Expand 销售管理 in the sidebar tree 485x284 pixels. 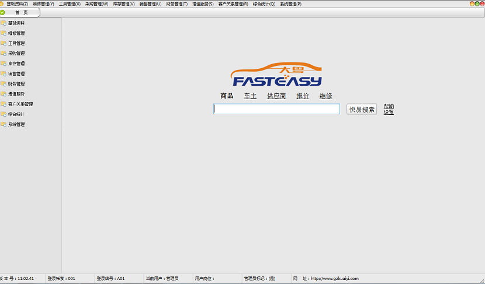(16, 74)
